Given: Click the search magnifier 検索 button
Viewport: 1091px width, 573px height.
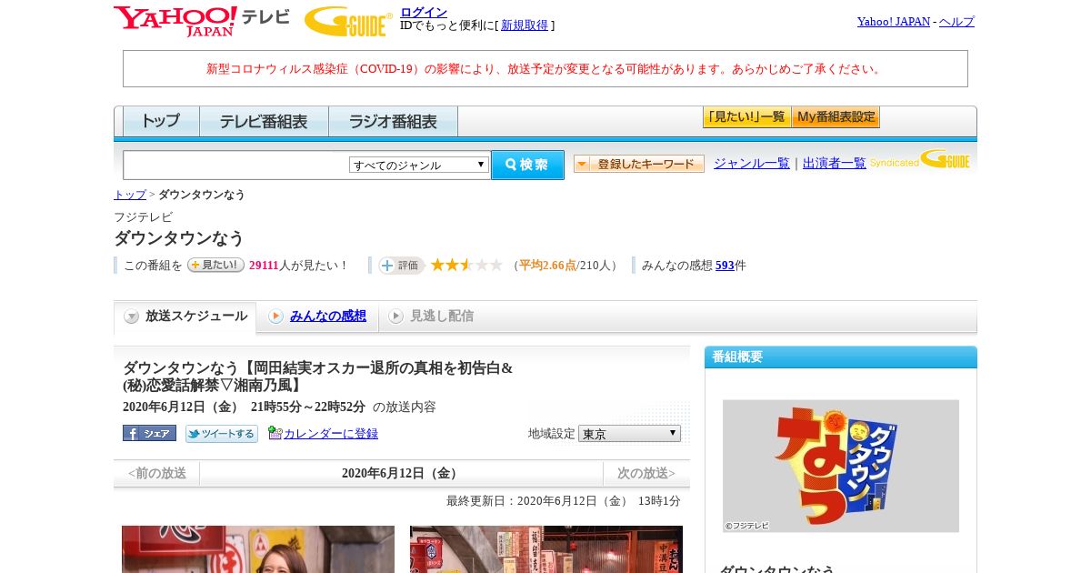Looking at the screenshot, I should click(x=527, y=165).
